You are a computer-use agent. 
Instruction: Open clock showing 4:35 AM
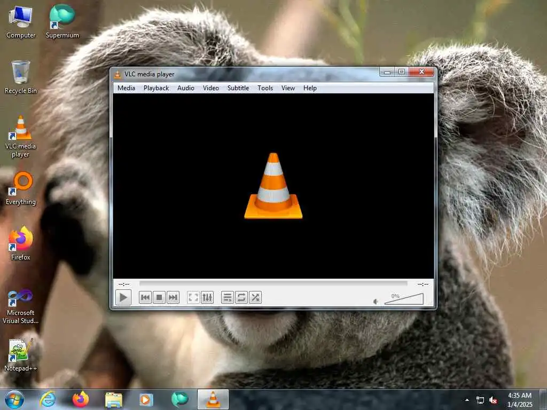click(x=520, y=400)
